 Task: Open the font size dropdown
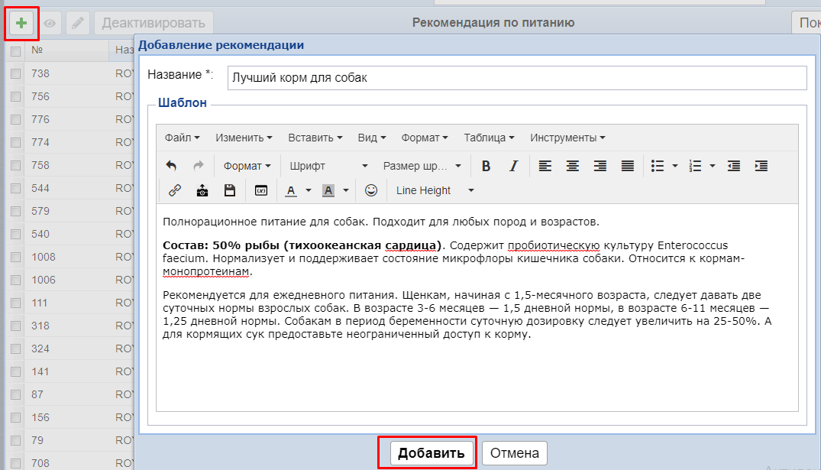tap(422, 166)
